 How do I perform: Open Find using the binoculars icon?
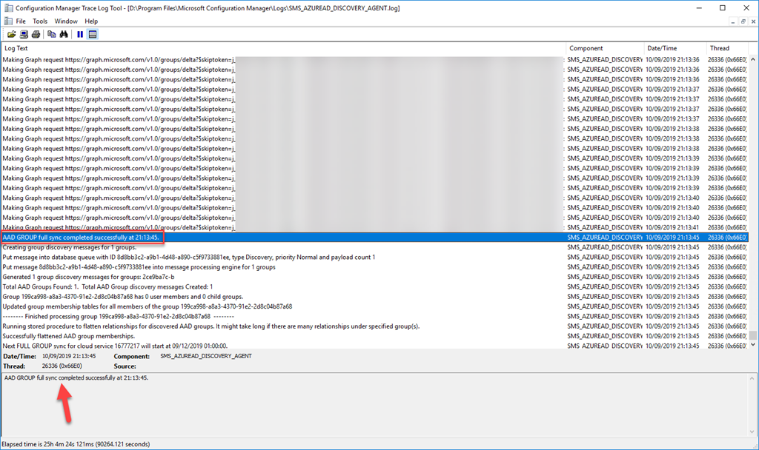(x=64, y=34)
